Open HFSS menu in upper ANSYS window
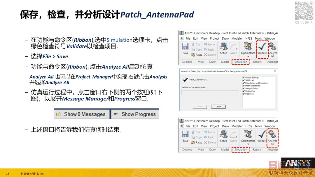 point(249,38)
